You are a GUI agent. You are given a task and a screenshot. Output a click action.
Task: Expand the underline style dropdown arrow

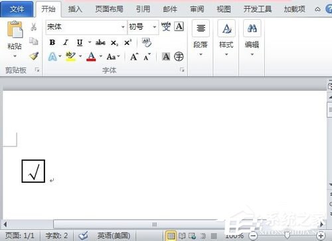(x=90, y=42)
